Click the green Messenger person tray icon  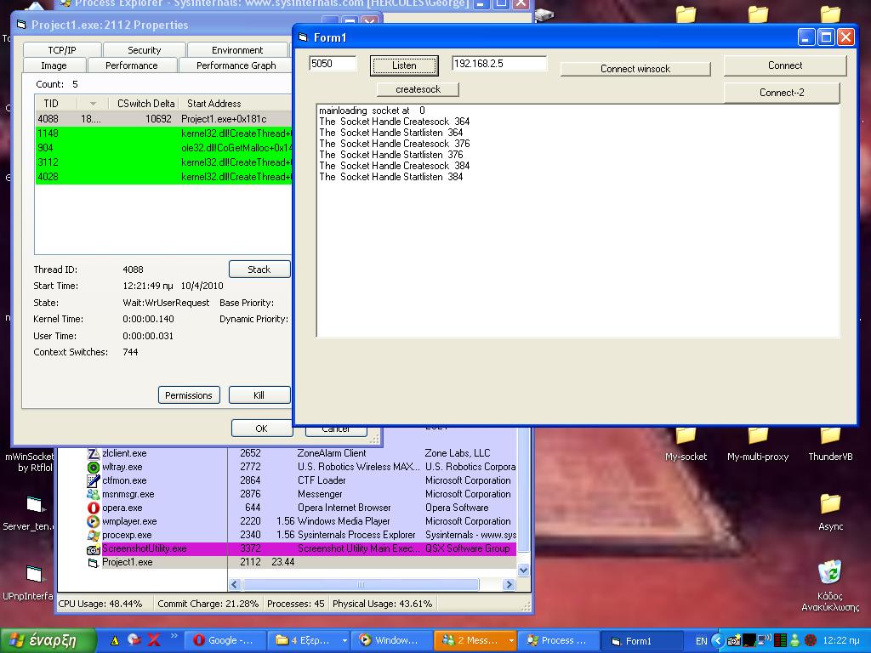(795, 641)
